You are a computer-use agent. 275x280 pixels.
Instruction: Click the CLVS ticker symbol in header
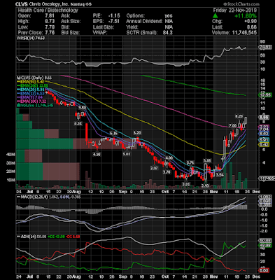point(22,4)
